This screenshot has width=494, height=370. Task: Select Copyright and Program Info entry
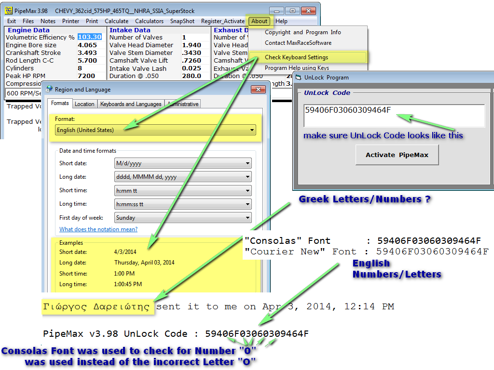click(x=303, y=32)
